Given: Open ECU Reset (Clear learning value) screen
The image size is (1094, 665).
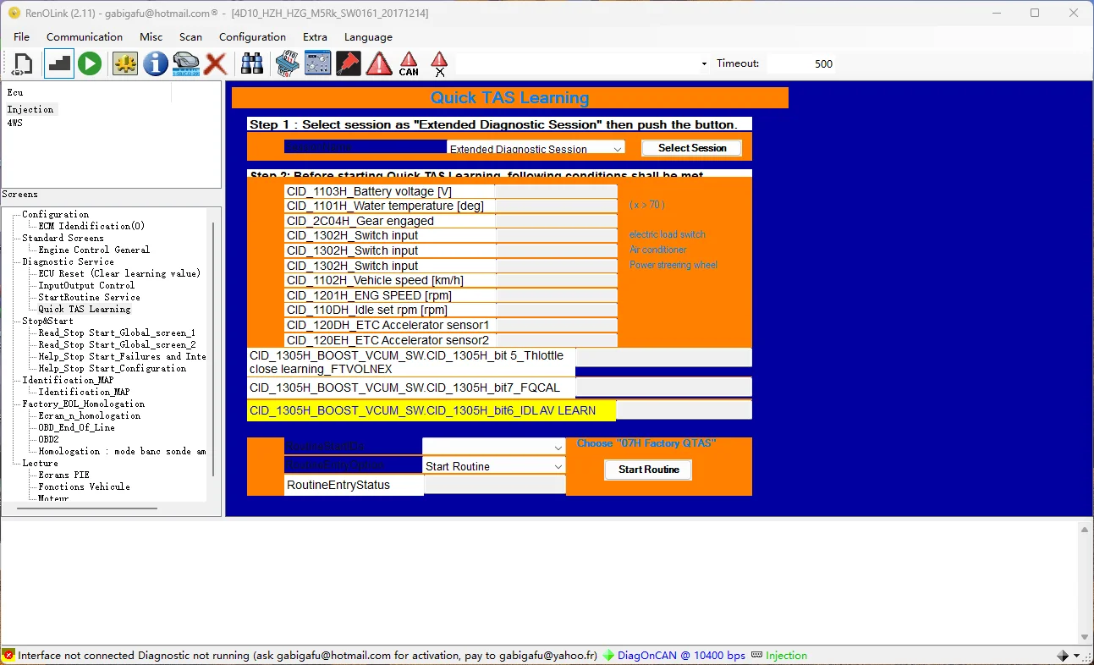Looking at the screenshot, I should click(x=119, y=273).
